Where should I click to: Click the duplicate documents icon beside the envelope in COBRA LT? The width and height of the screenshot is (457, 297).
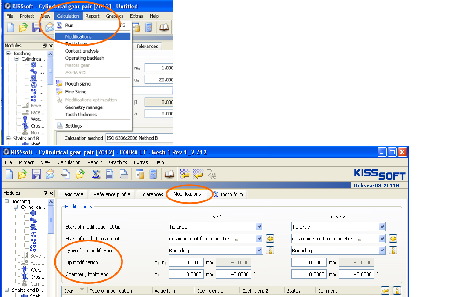(x=66, y=174)
